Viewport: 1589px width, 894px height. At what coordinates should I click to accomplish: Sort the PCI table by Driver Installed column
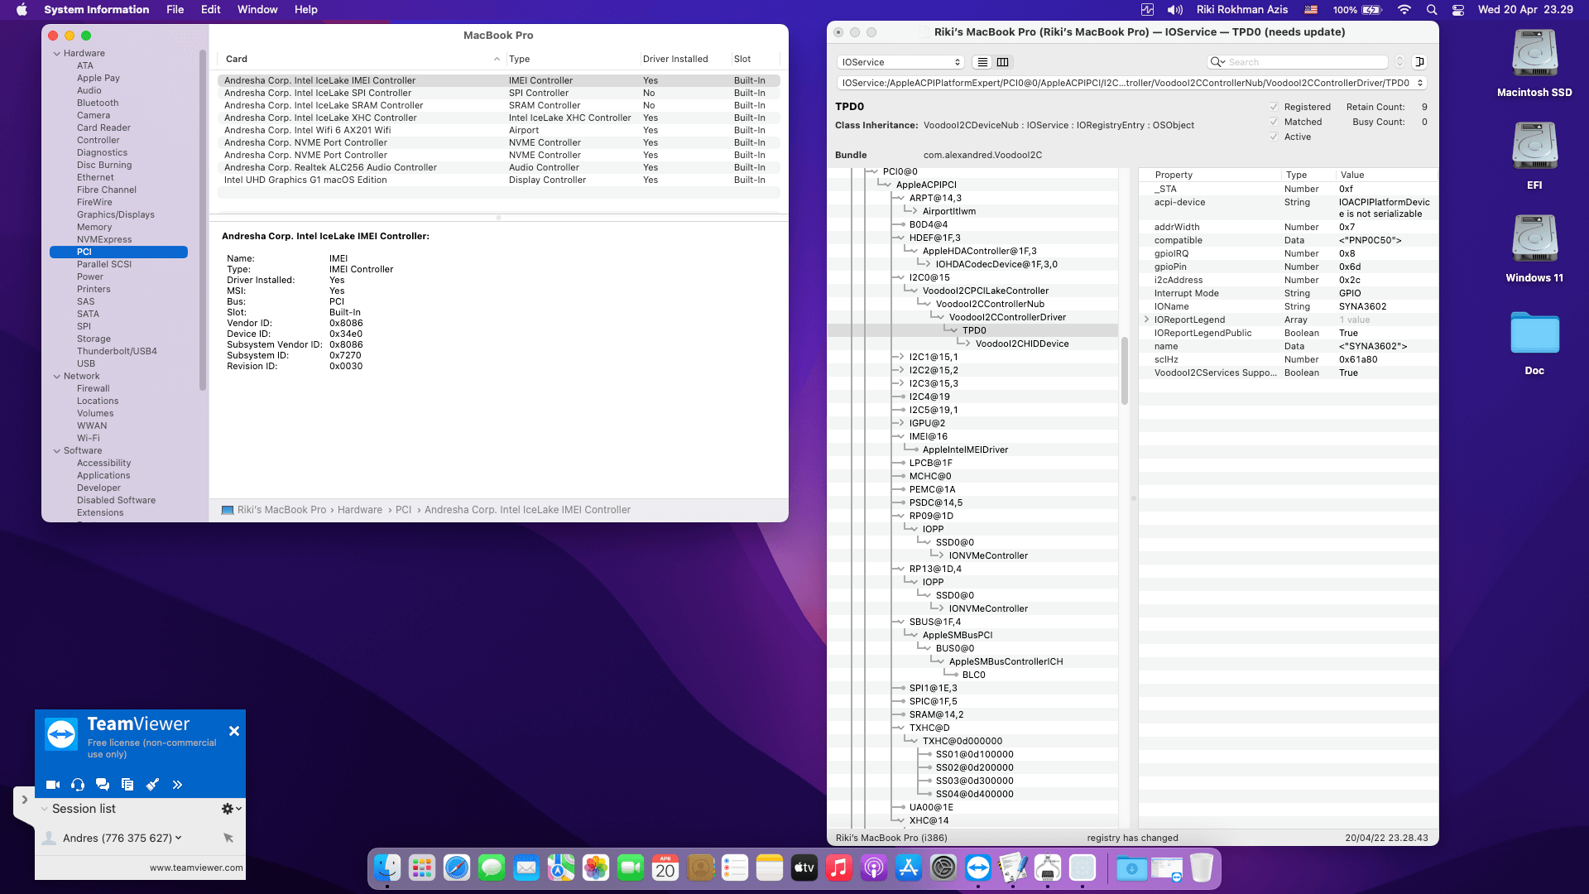point(675,59)
